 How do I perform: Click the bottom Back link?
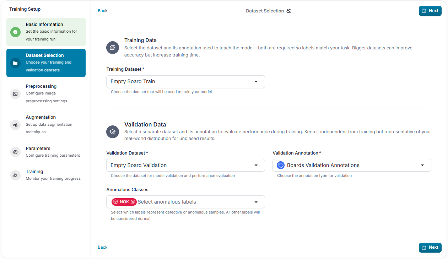pyautogui.click(x=103, y=247)
